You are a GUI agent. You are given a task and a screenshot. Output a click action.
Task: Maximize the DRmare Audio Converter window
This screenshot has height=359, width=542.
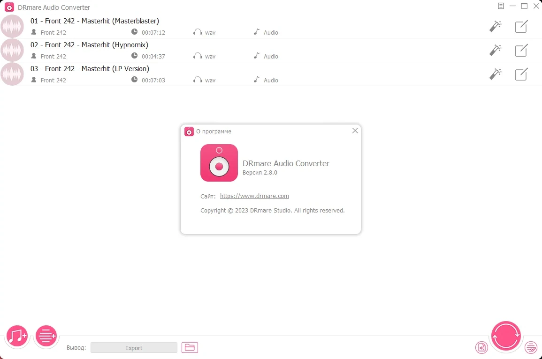524,6
